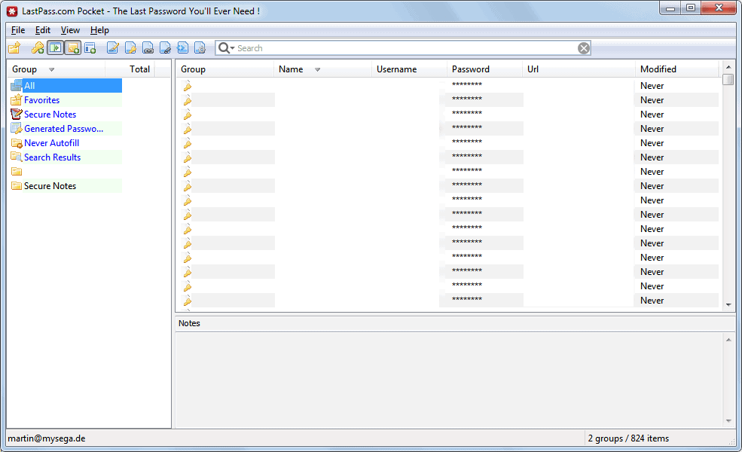Click the document-with-blue-arrows toolbar icon
The image size is (742, 452).
pos(182,47)
